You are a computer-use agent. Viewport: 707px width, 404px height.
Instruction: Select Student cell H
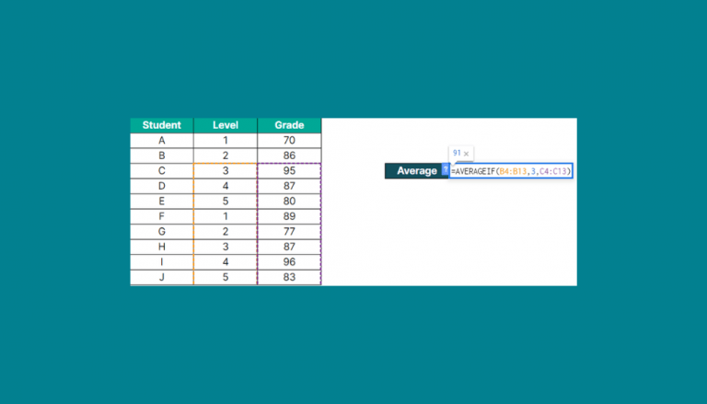coord(162,247)
